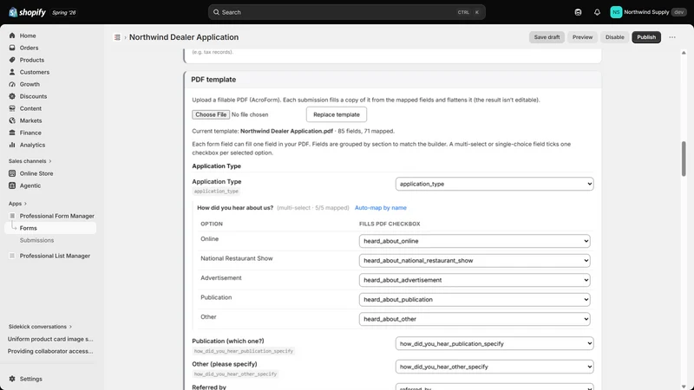This screenshot has width=694, height=390.
Task: Click the page vertical scrollbar thumb
Action: click(x=684, y=159)
